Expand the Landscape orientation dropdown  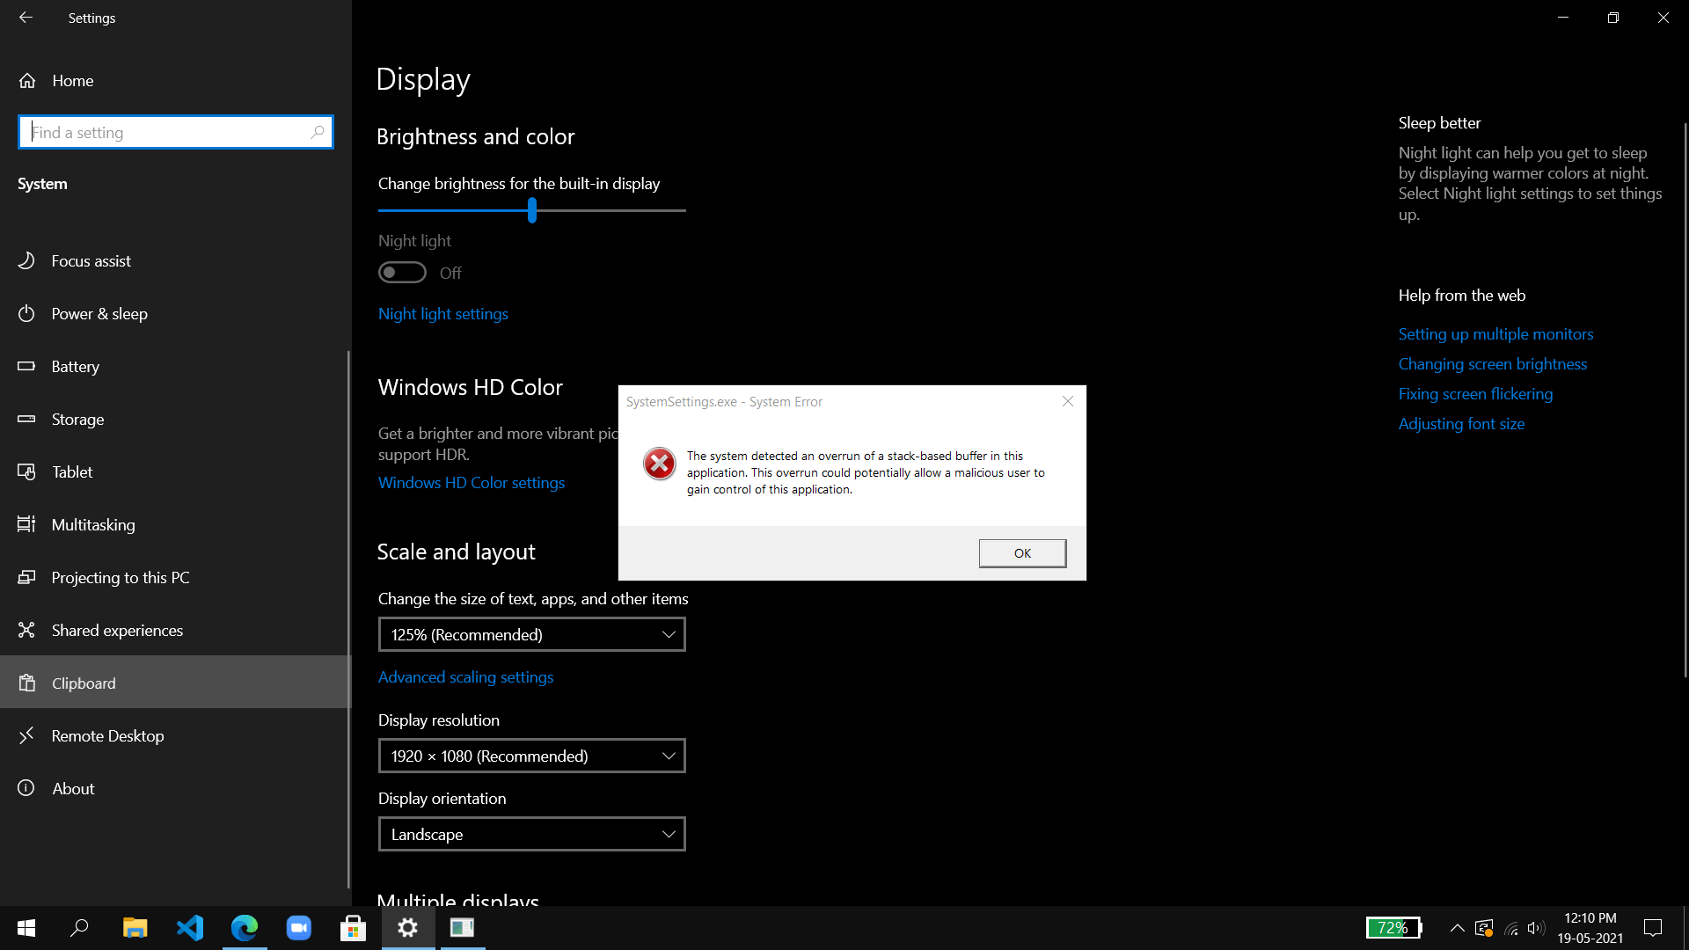[531, 834]
